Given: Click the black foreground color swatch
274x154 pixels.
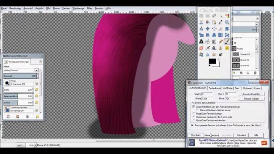Looking at the screenshot, I should pos(212,61).
